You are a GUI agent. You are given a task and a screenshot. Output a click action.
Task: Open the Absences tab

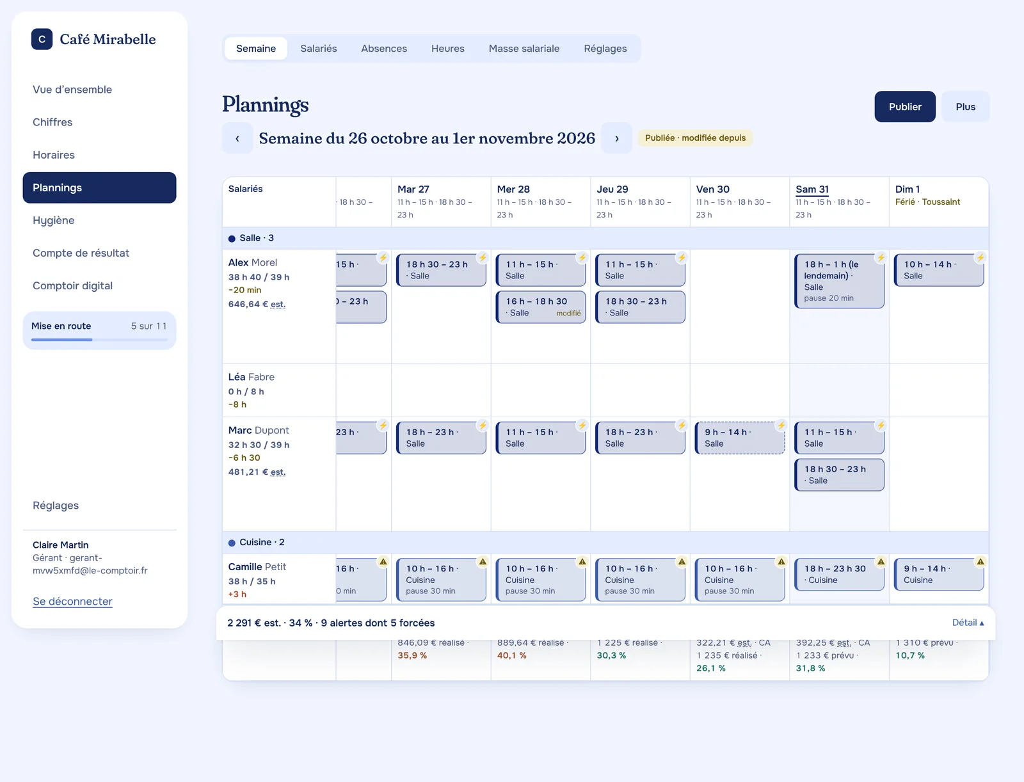click(384, 49)
